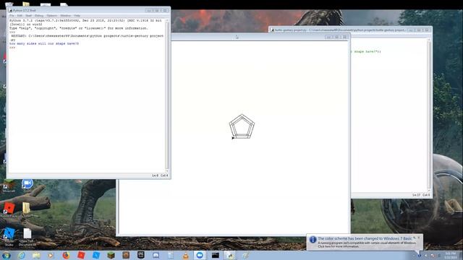
Task: Open Windows Media Player from taskbar
Action: (51, 255)
